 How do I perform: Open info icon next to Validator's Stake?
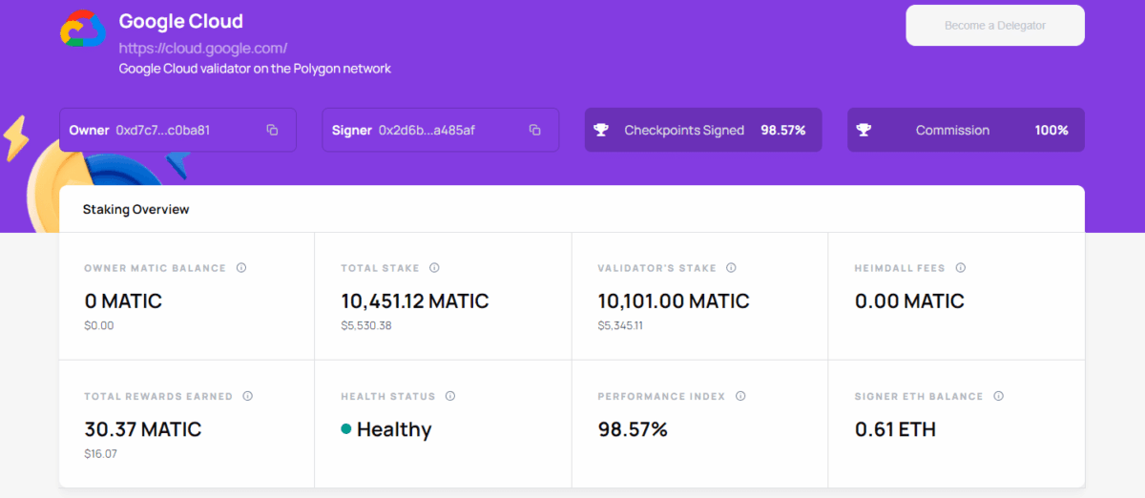[x=731, y=268]
